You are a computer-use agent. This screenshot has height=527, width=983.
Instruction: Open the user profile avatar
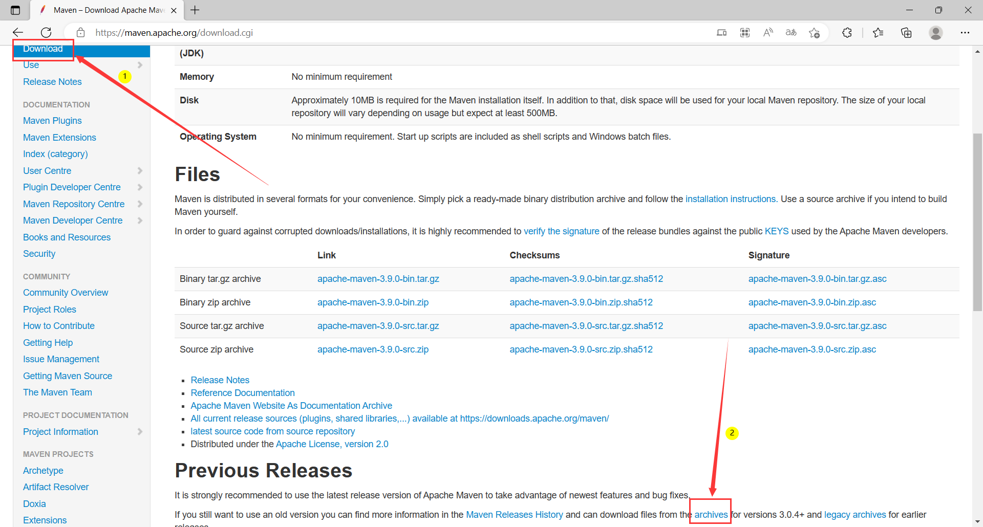click(936, 33)
